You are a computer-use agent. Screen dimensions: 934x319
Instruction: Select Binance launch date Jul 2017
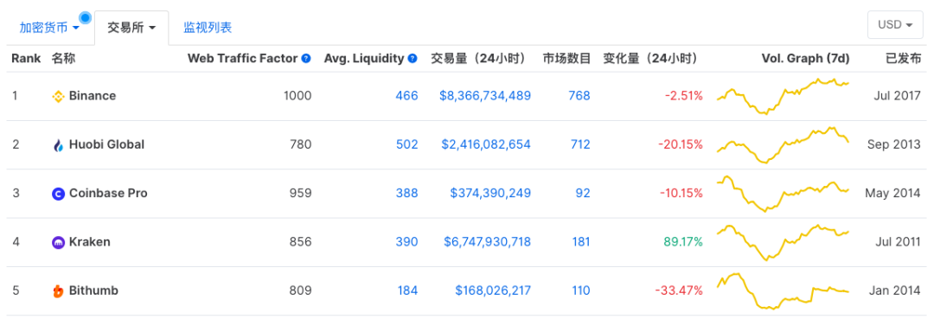pyautogui.click(x=897, y=96)
